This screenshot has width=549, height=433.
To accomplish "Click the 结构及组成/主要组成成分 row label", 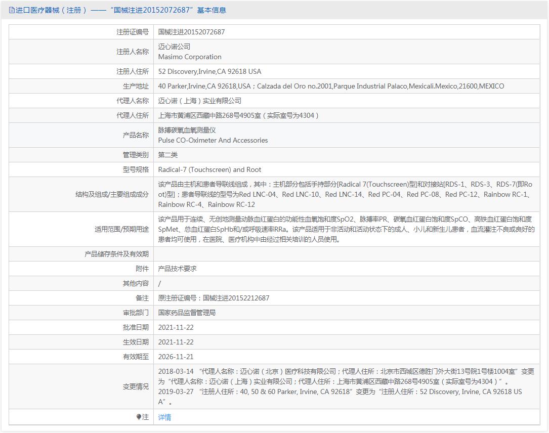I will pyautogui.click(x=112, y=194).
